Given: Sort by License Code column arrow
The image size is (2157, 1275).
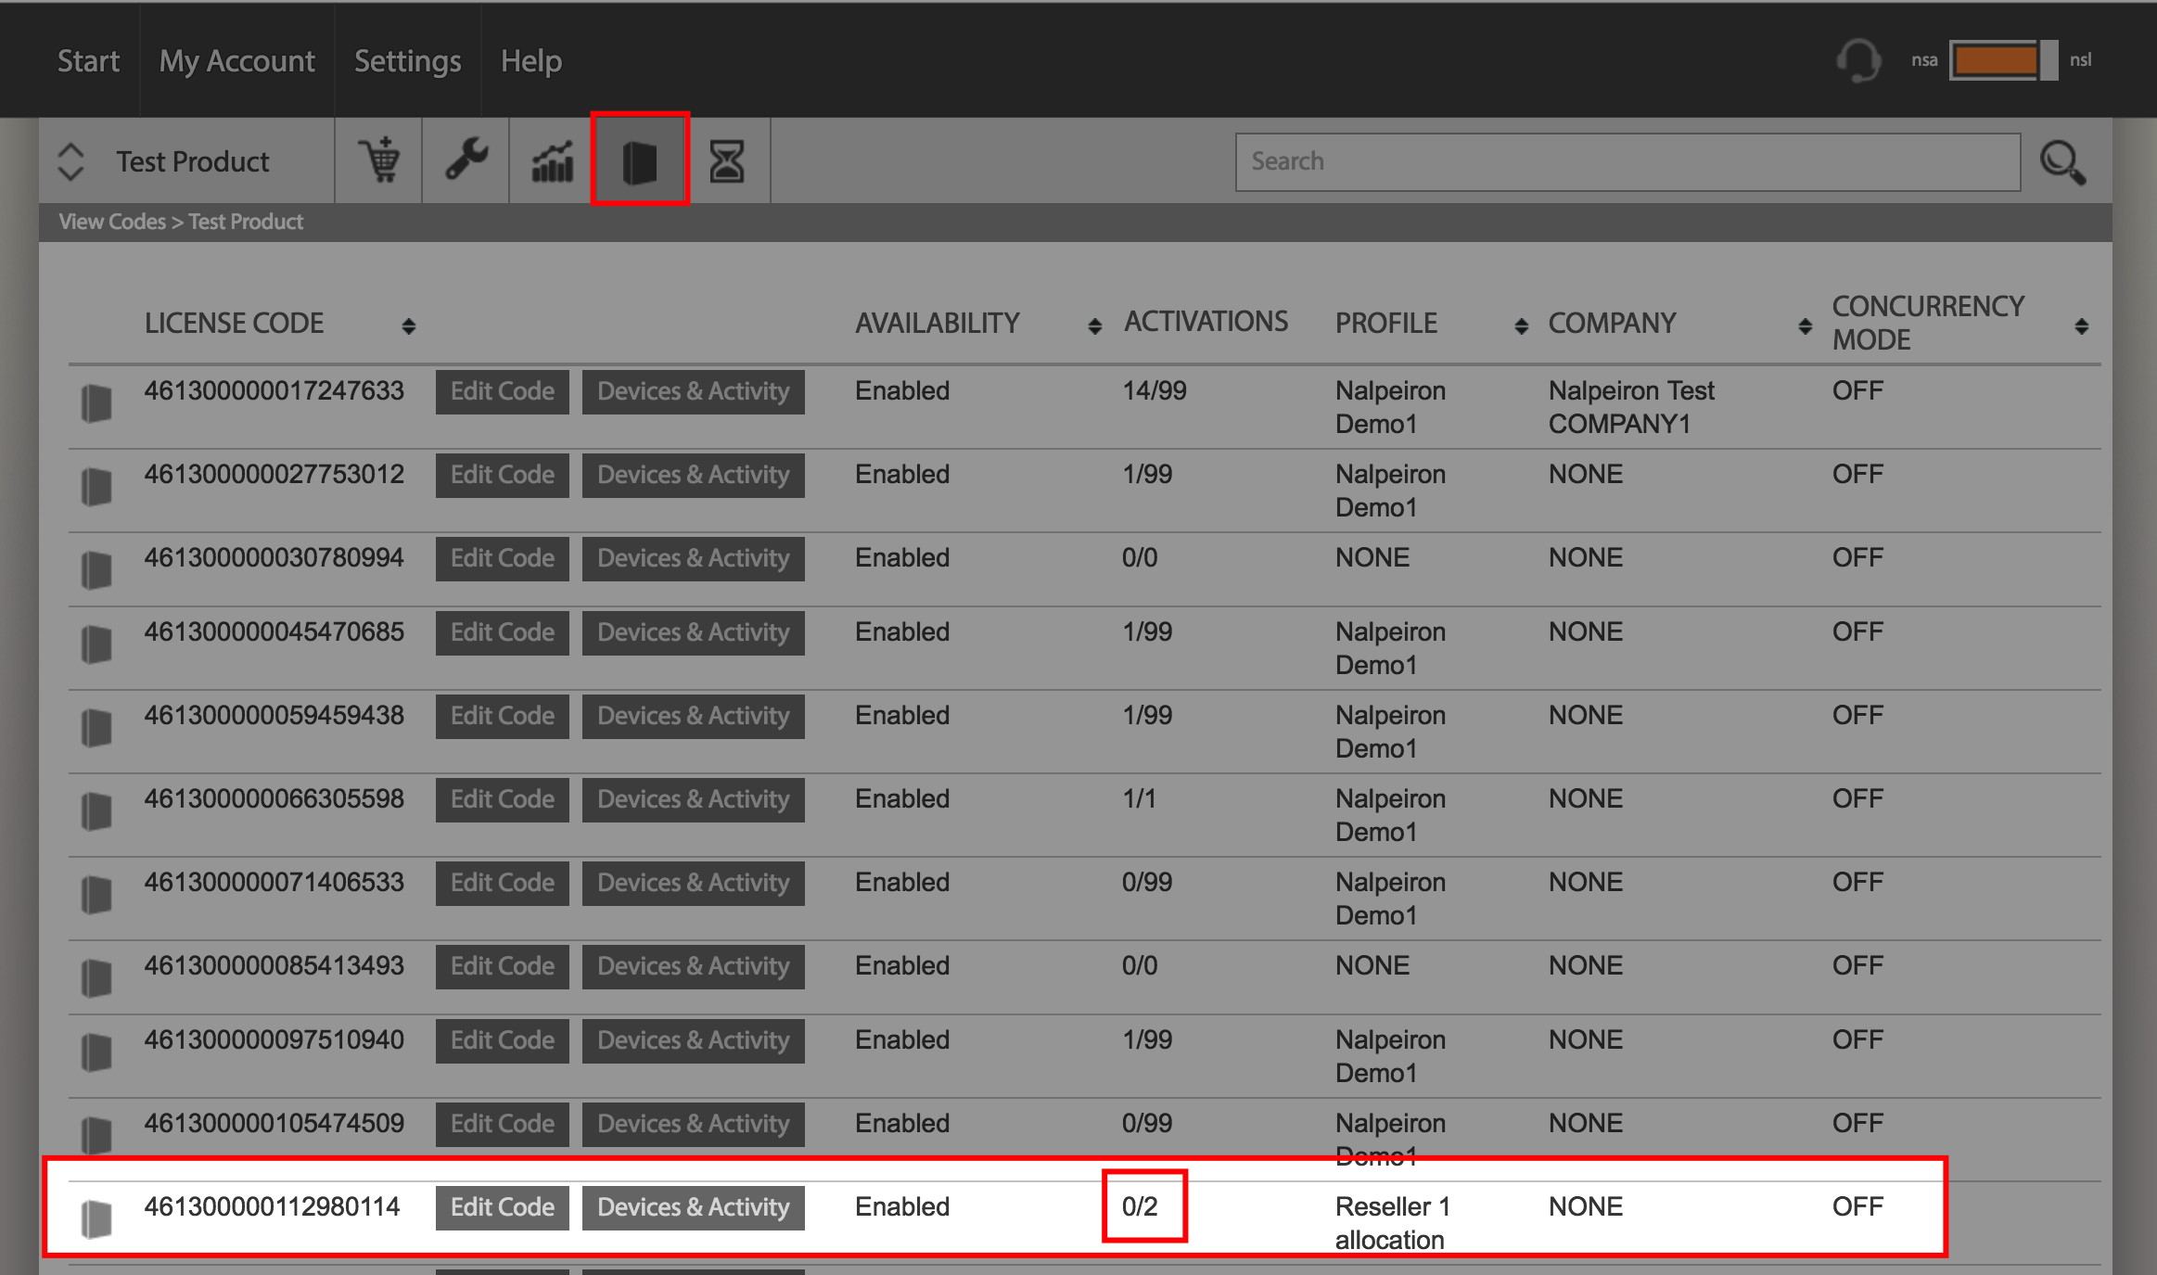Looking at the screenshot, I should [x=408, y=325].
